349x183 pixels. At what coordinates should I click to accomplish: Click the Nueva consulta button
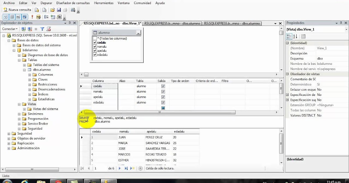coord(17,10)
